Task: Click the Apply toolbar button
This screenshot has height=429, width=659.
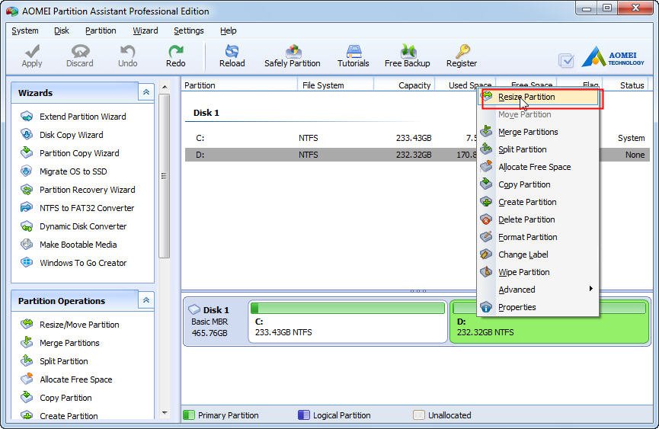Action: pyautogui.click(x=32, y=56)
